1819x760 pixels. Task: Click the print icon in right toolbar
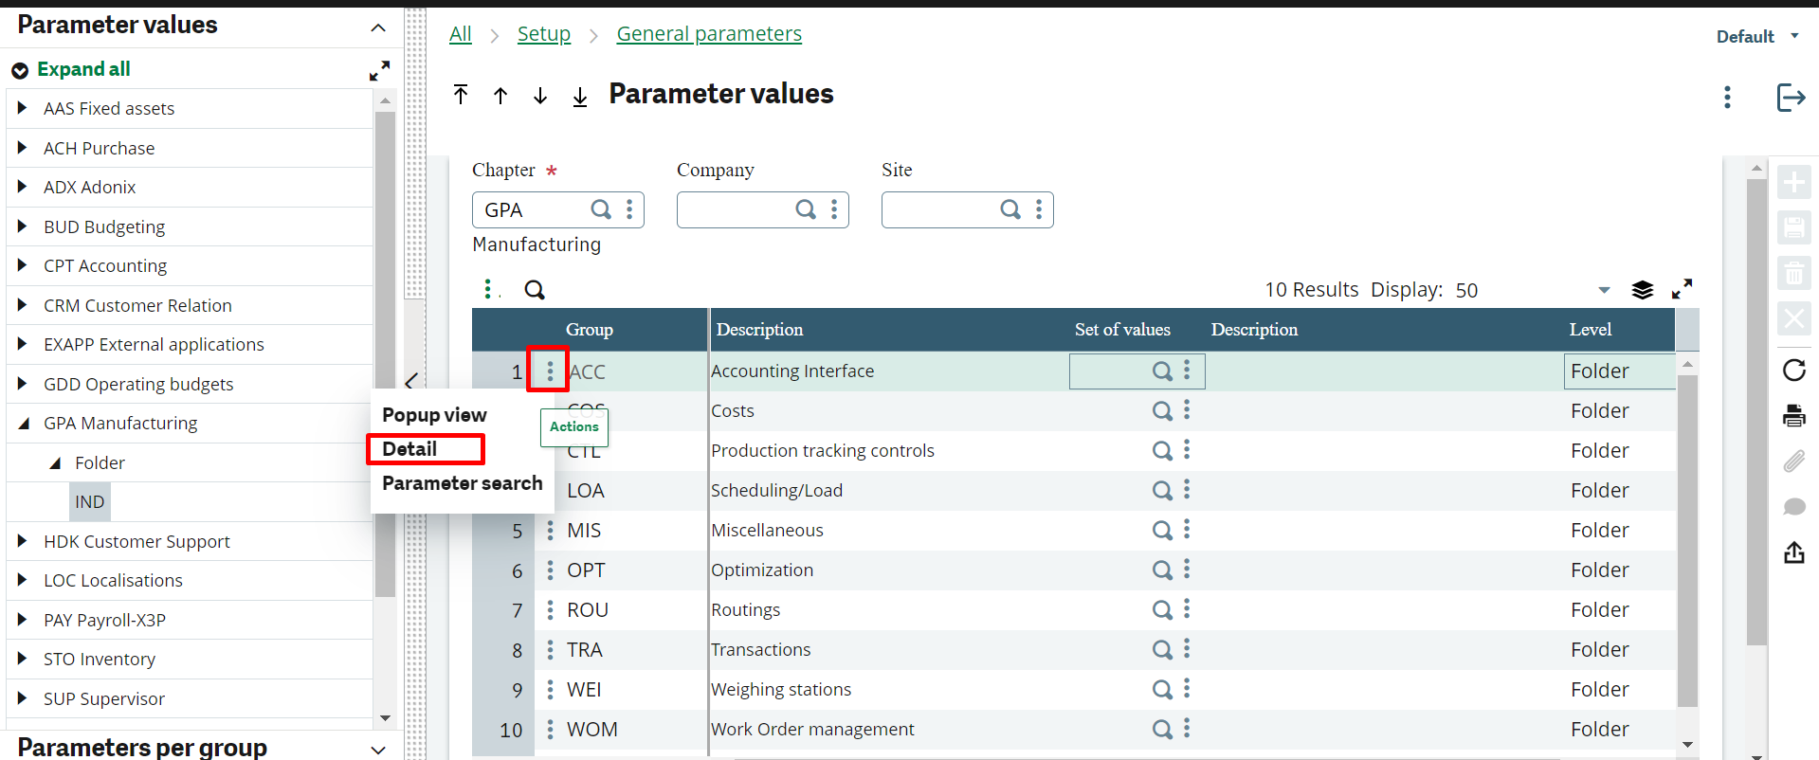[1793, 415]
